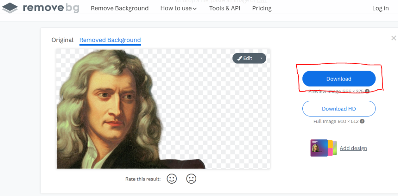The image size is (398, 196).
Task: Expand the arrow next to Edit
Action: coord(261,58)
